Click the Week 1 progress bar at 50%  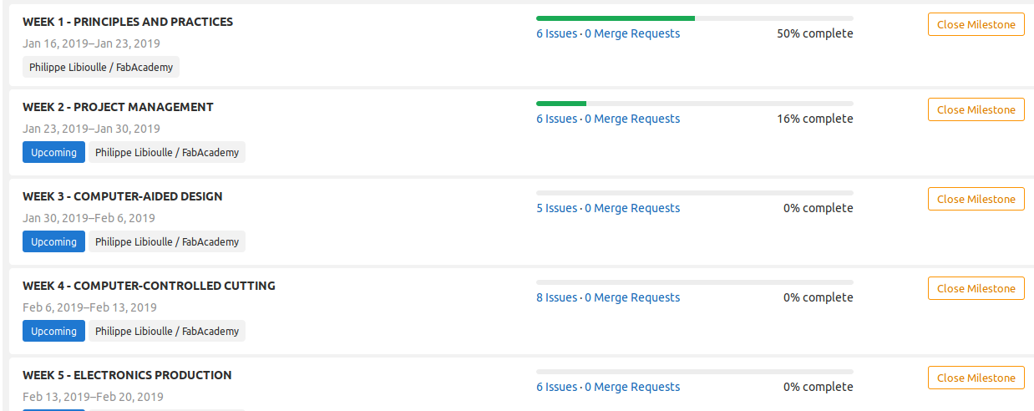[x=694, y=18]
